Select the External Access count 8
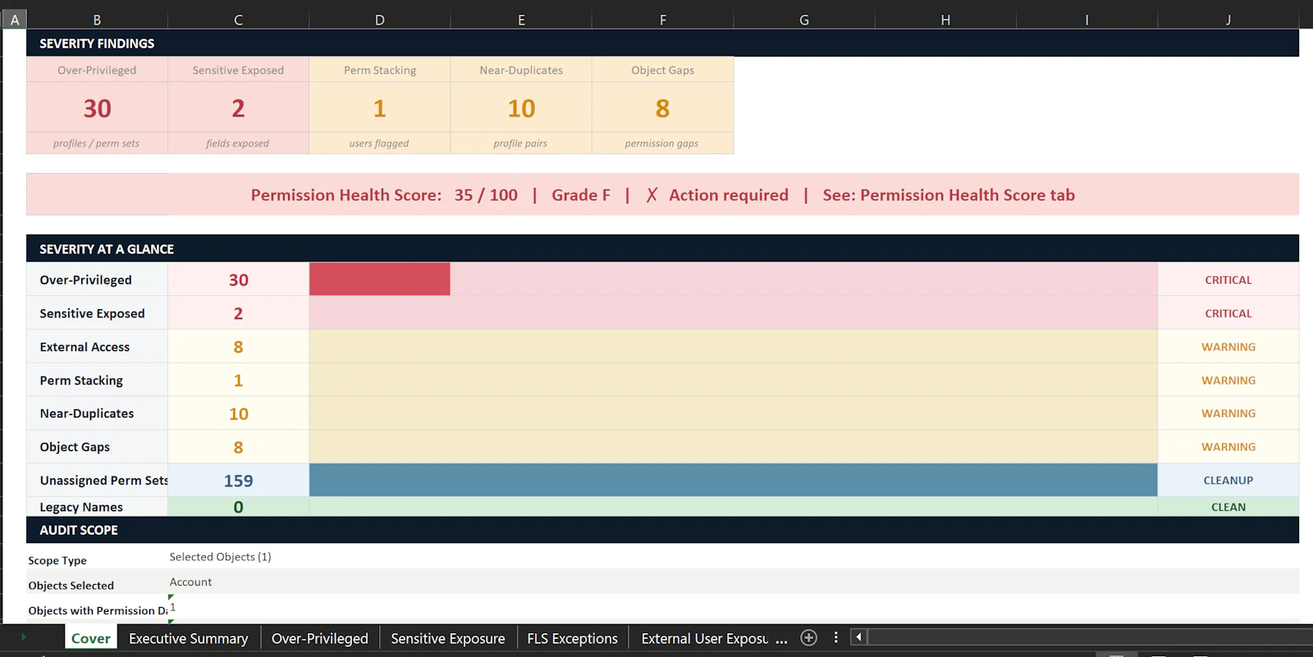 click(238, 347)
